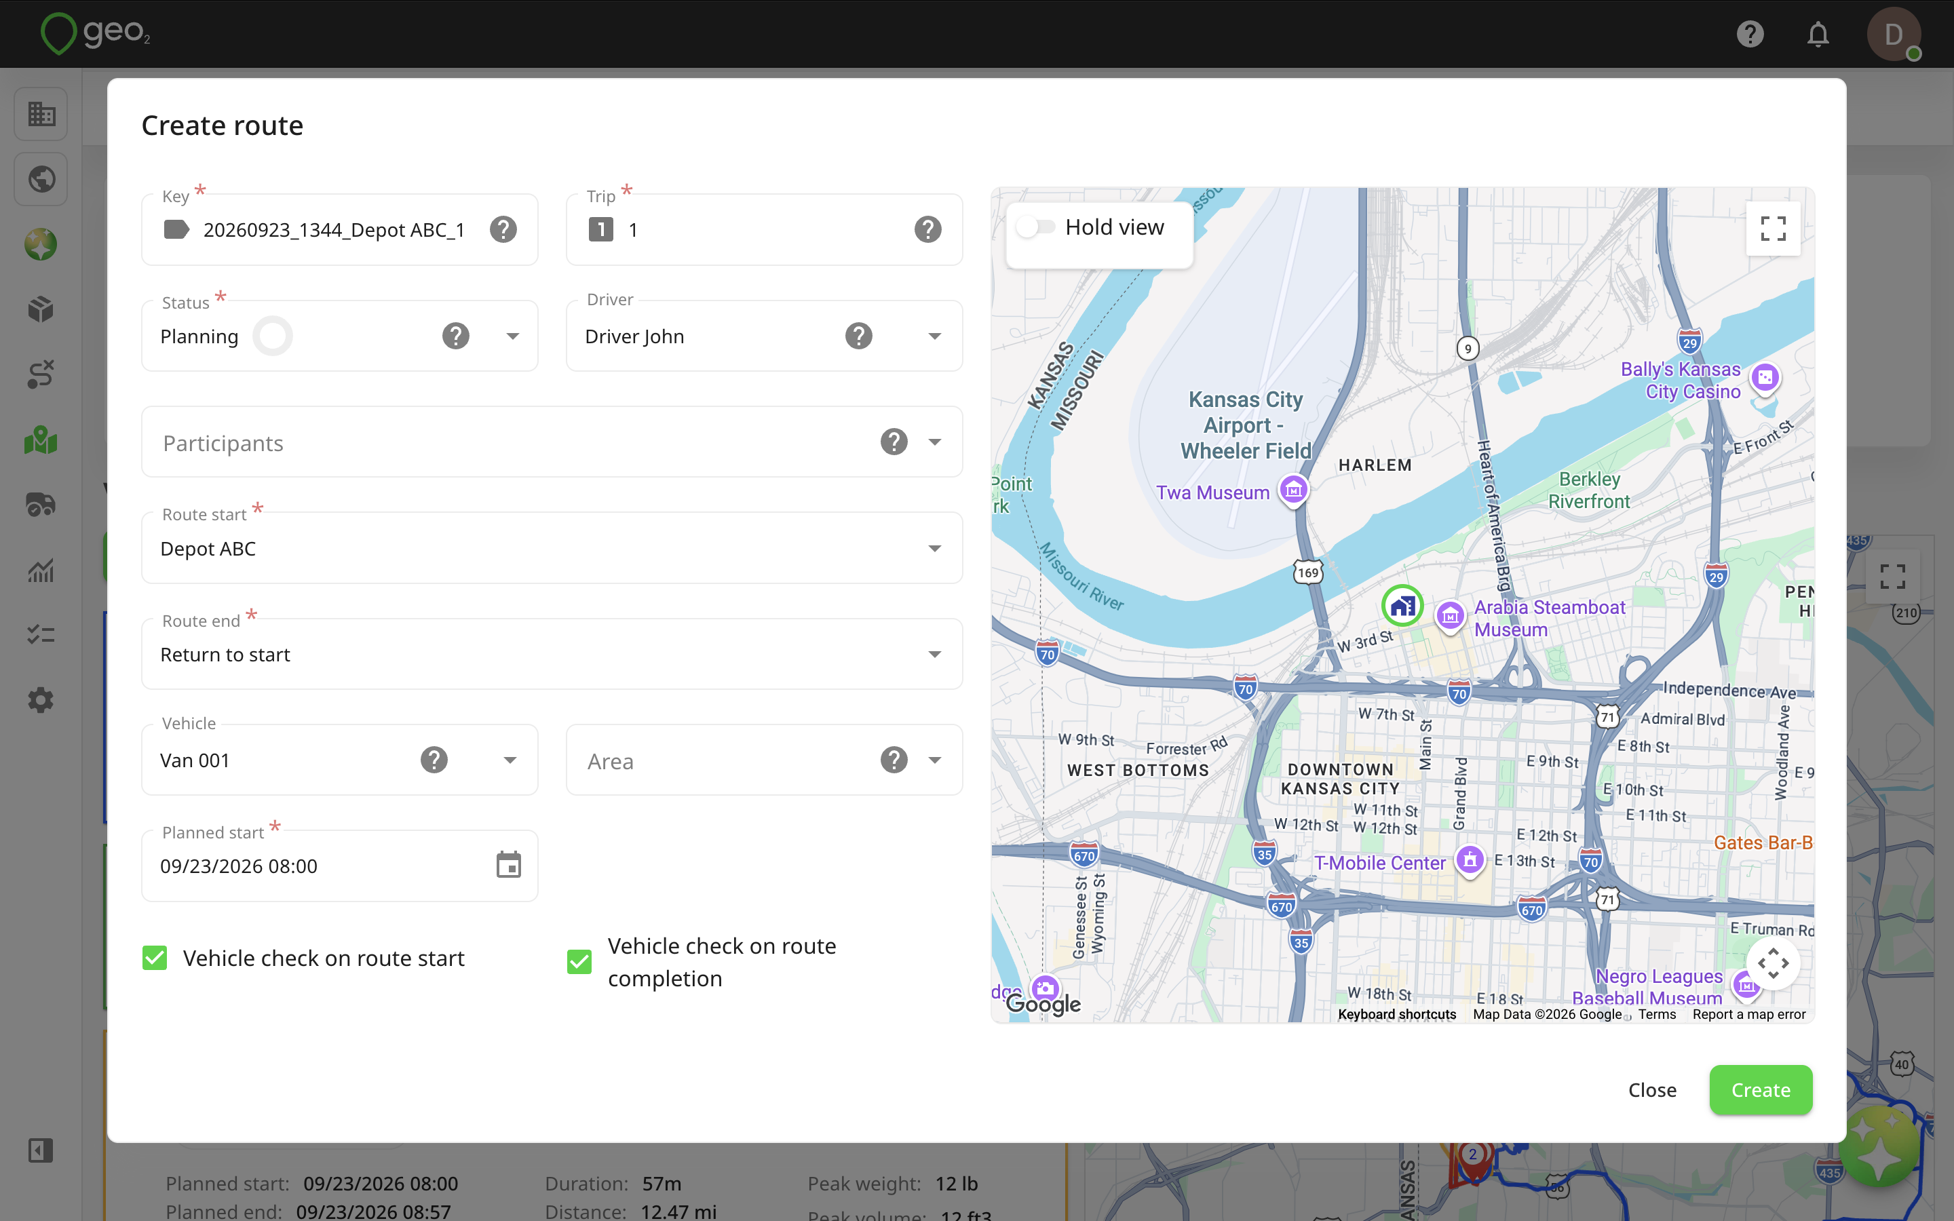Click the Negro Leagues Baseball Museum marker
The height and width of the screenshot is (1221, 1954).
1746,985
